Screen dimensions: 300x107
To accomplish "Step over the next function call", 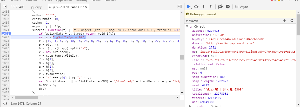I will pyautogui.click(x=196, y=7).
